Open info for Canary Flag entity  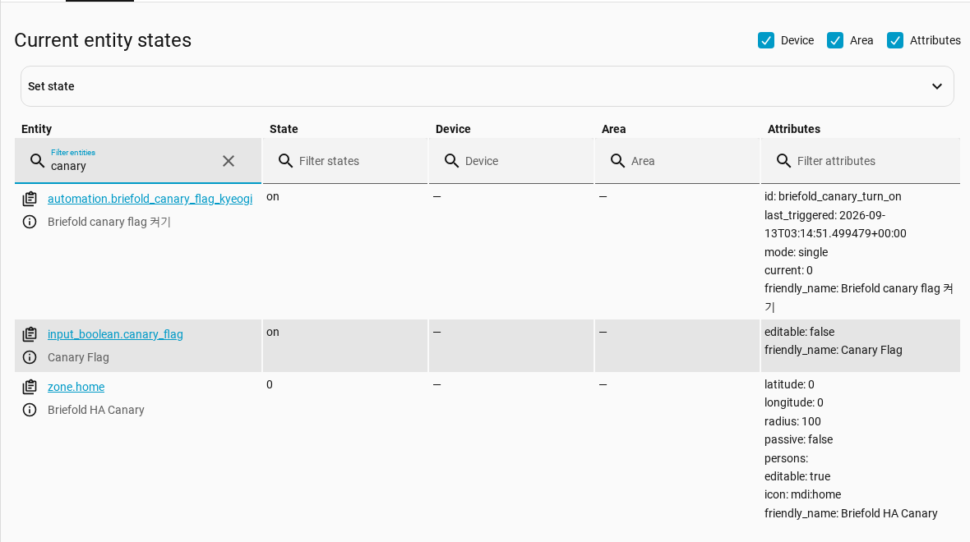point(29,357)
